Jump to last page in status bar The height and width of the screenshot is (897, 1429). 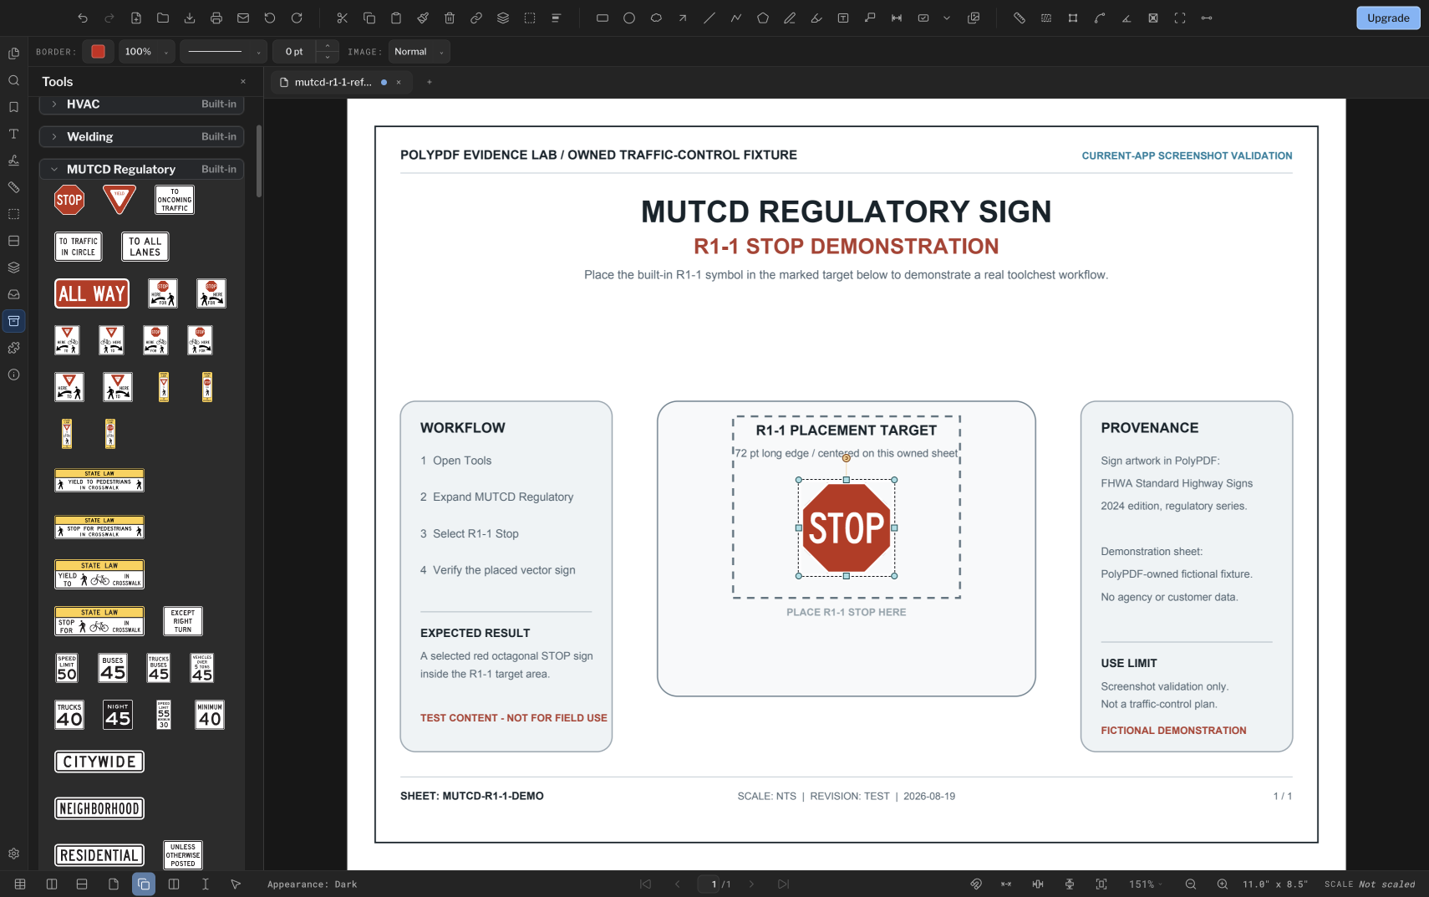[x=783, y=884]
